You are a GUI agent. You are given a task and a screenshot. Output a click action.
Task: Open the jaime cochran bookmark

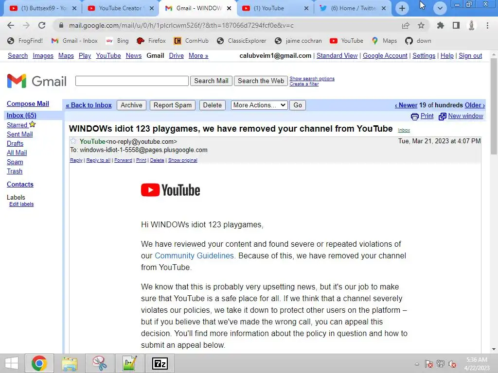tap(298, 41)
